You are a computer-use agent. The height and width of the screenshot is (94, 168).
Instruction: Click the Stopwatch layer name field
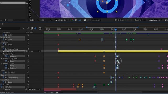pos(15,51)
